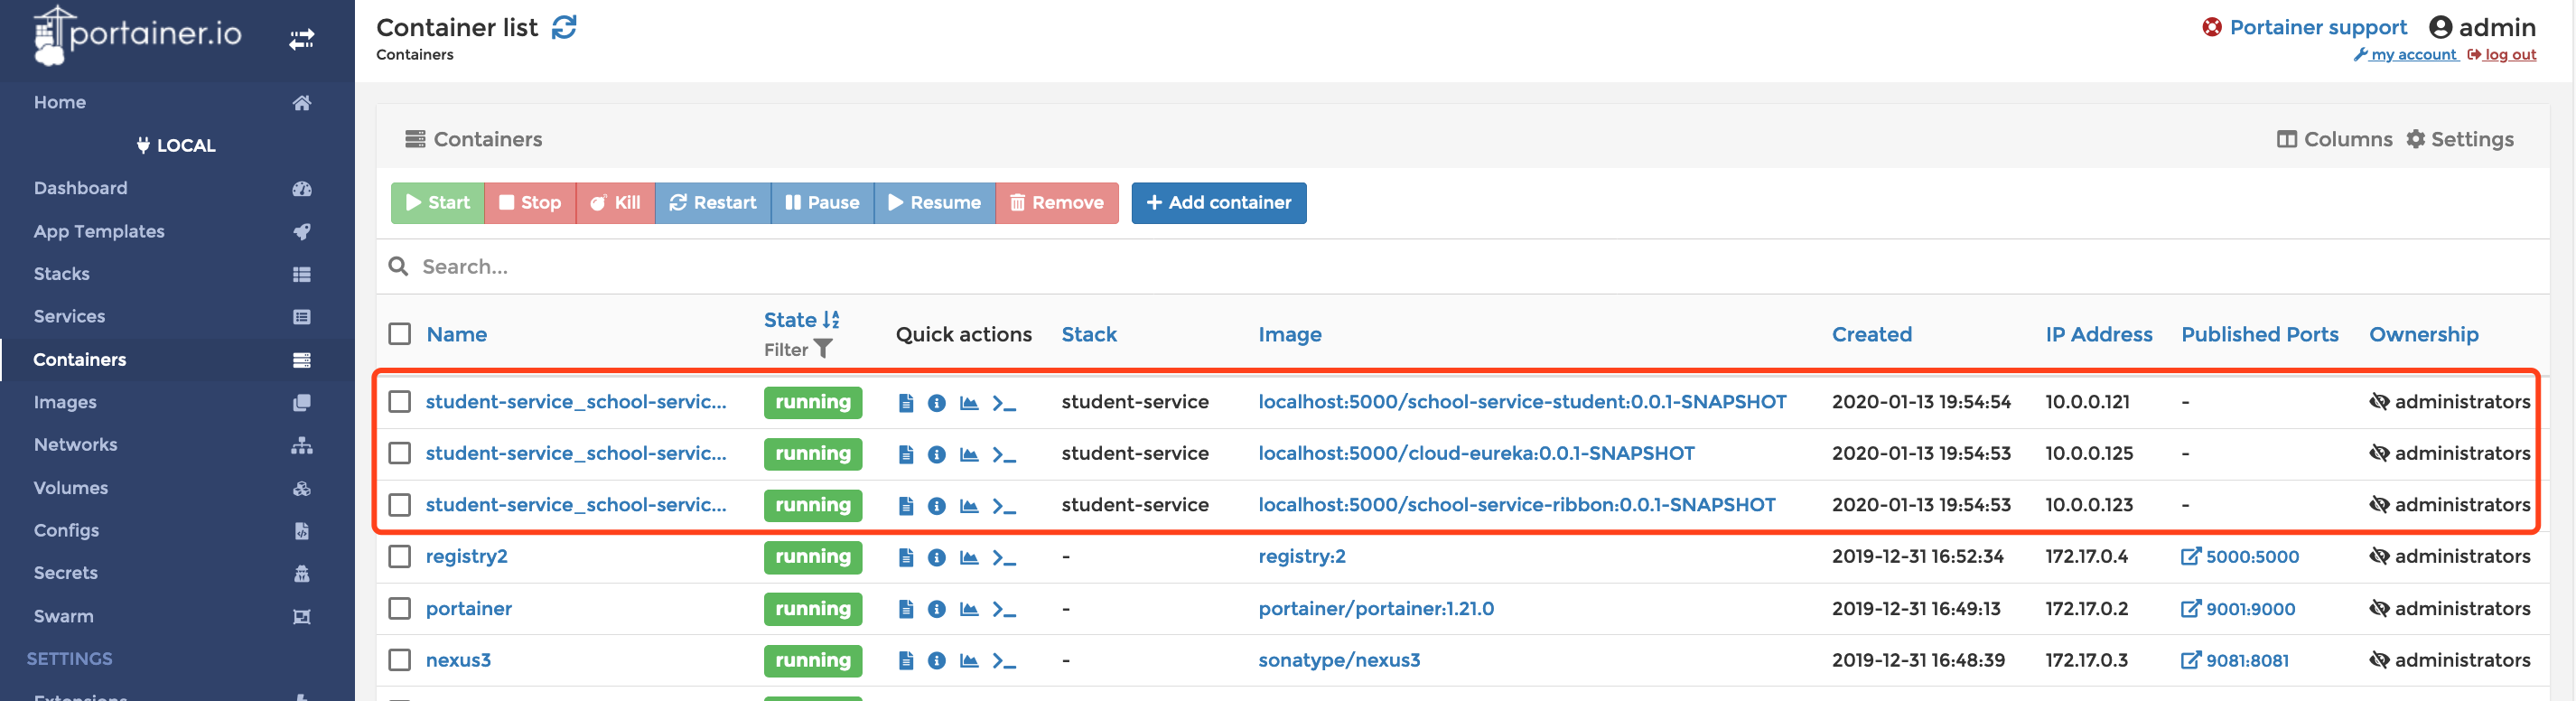The image size is (2576, 701).
Task: Open stats chart icon for nexus3
Action: [969, 660]
